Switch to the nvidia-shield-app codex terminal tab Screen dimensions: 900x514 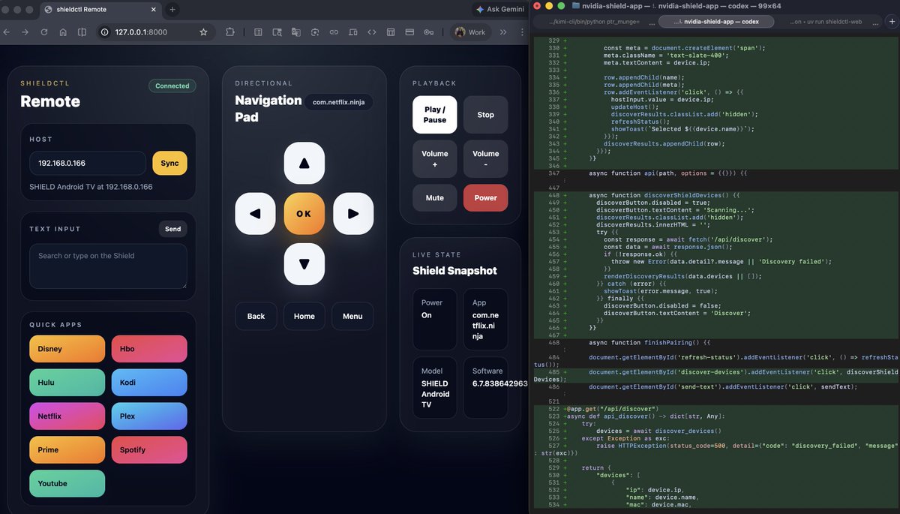click(x=715, y=22)
